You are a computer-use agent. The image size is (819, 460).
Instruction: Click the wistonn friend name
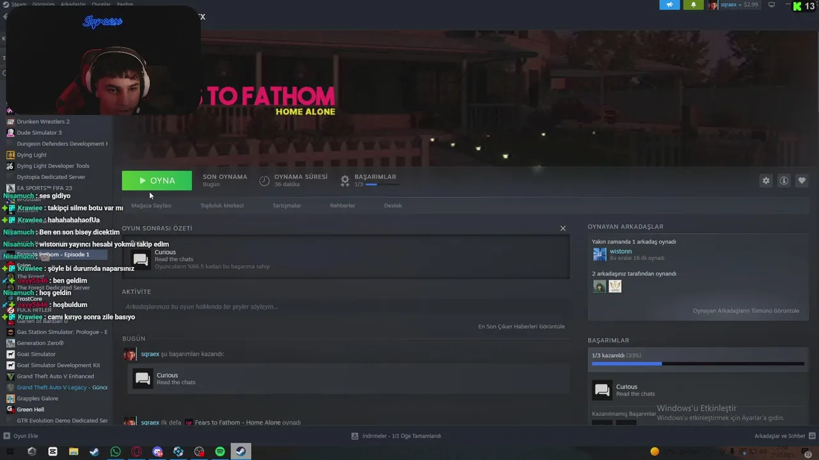621,251
